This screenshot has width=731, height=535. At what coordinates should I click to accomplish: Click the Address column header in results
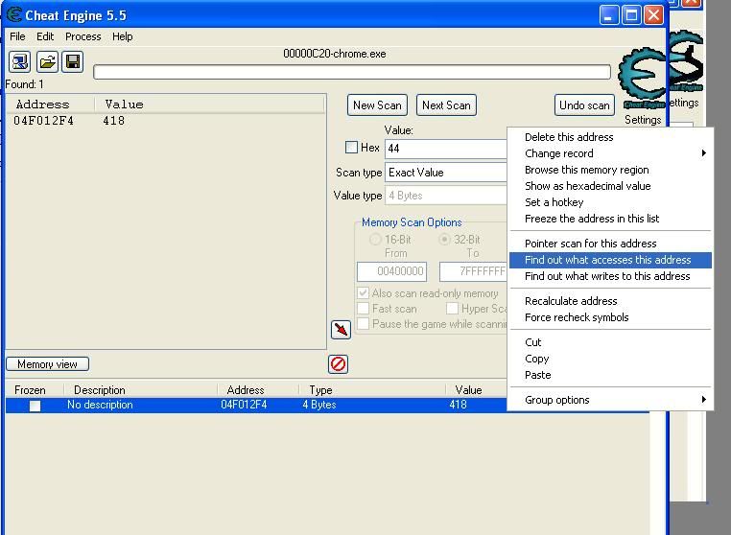click(x=43, y=105)
